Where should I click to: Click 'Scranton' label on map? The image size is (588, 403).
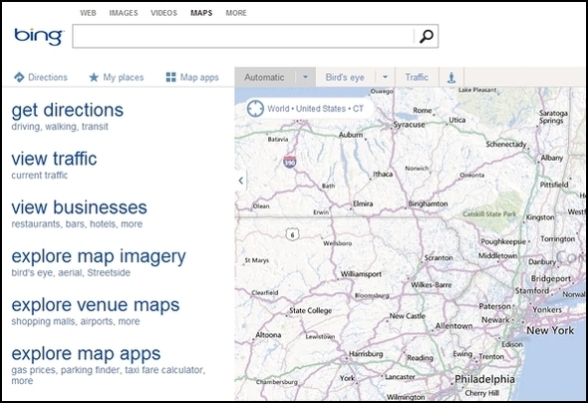[x=439, y=257]
